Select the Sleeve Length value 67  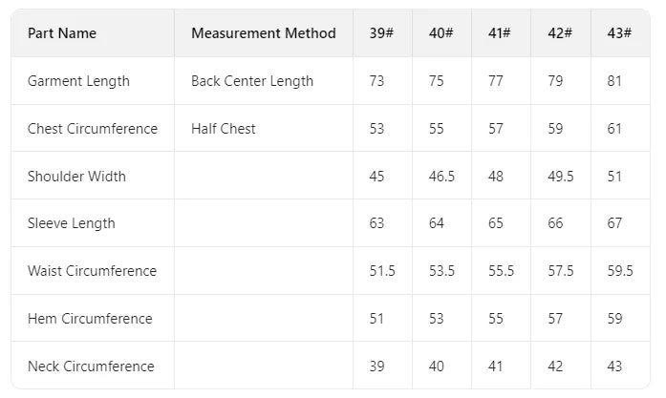pos(614,223)
